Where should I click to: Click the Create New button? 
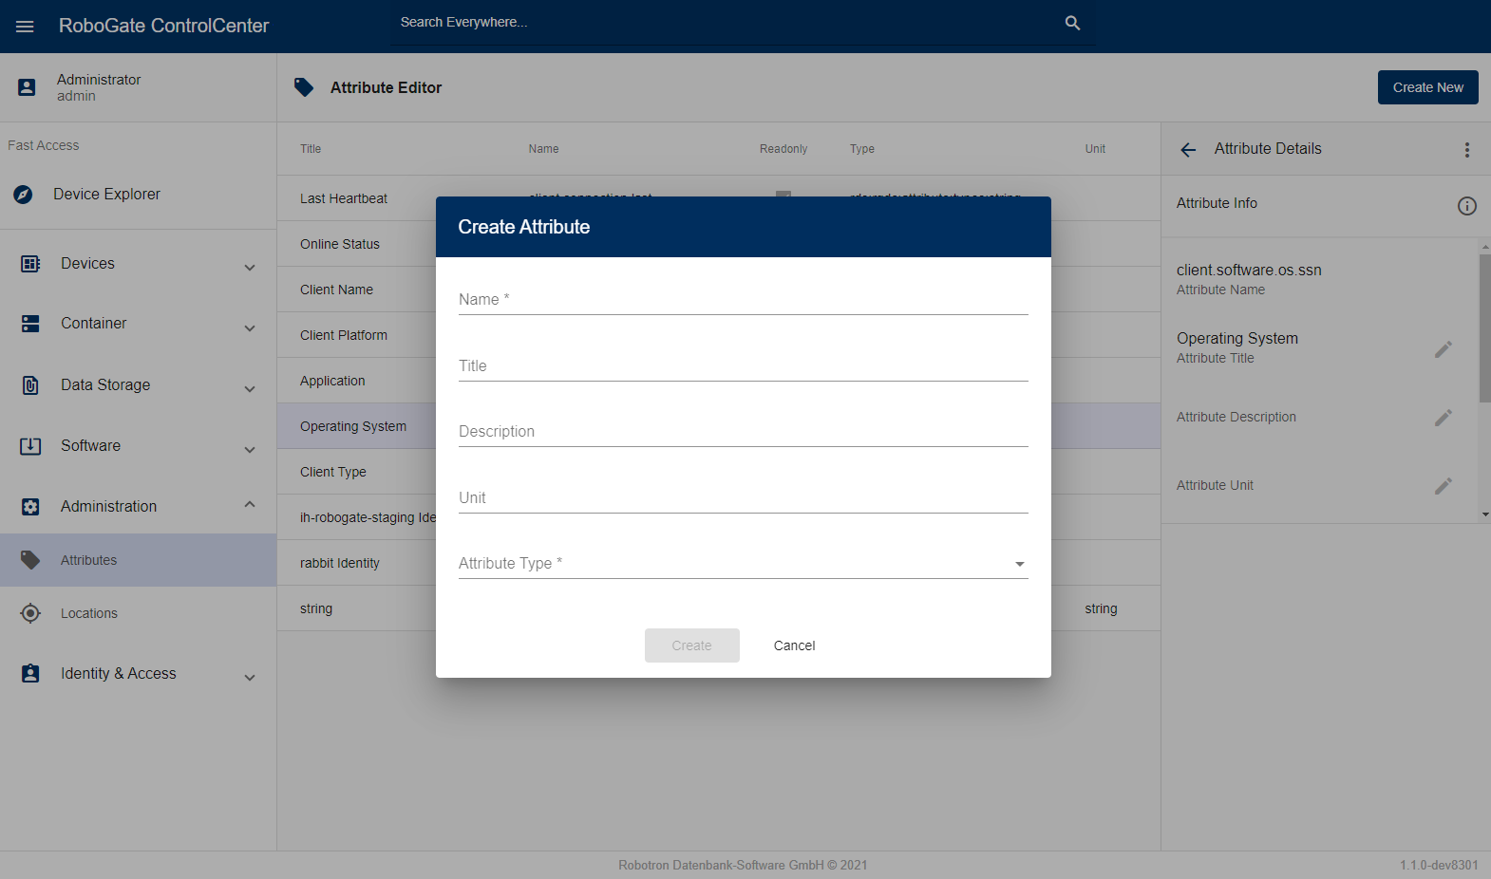(1427, 87)
